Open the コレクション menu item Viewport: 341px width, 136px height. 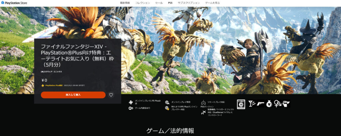tap(143, 3)
